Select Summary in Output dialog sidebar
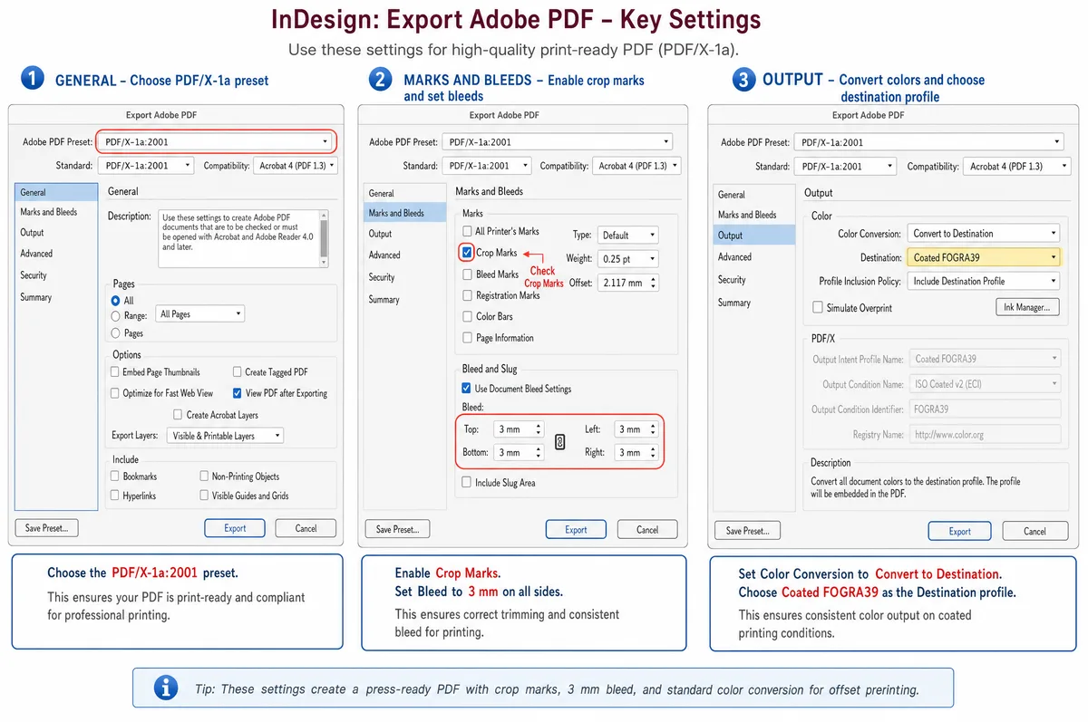 (754, 303)
